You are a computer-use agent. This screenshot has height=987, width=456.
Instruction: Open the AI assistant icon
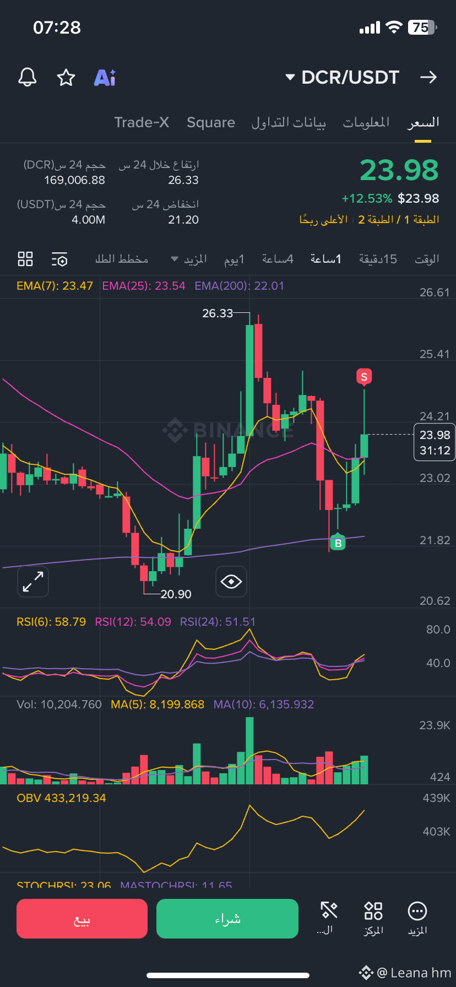point(105,78)
